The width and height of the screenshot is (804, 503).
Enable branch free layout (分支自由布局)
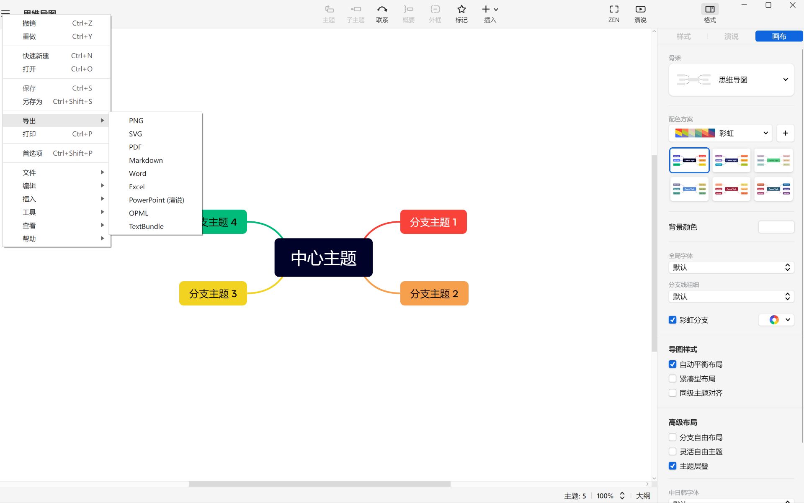pos(673,437)
